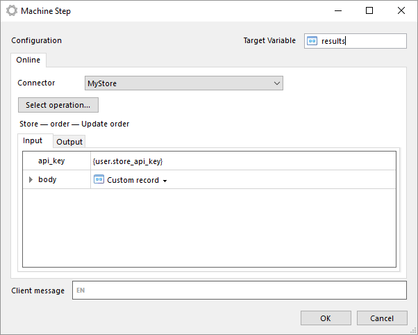Image resolution: width=418 pixels, height=335 pixels.
Task: Expand the body row triangle
Action: 31,179
